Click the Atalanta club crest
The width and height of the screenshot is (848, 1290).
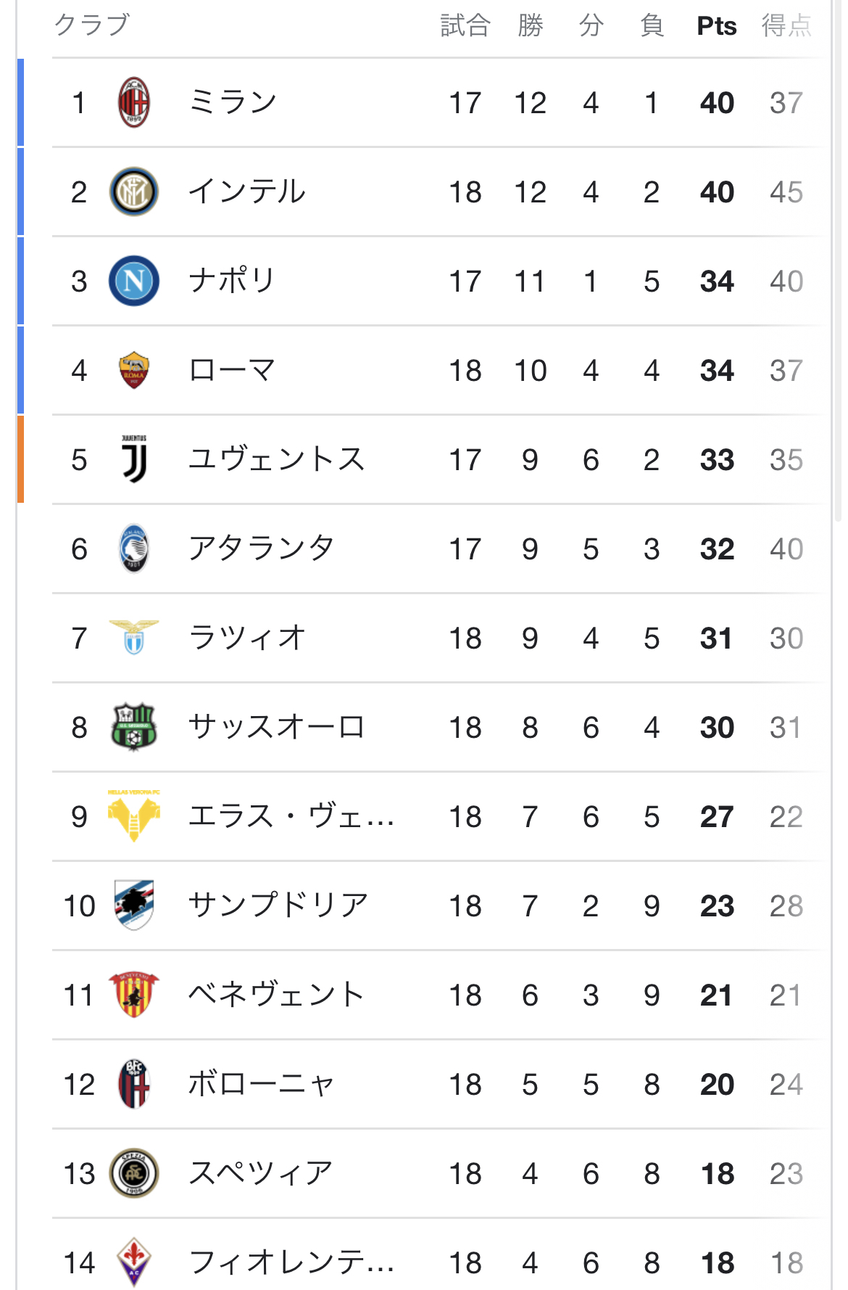[x=134, y=549]
